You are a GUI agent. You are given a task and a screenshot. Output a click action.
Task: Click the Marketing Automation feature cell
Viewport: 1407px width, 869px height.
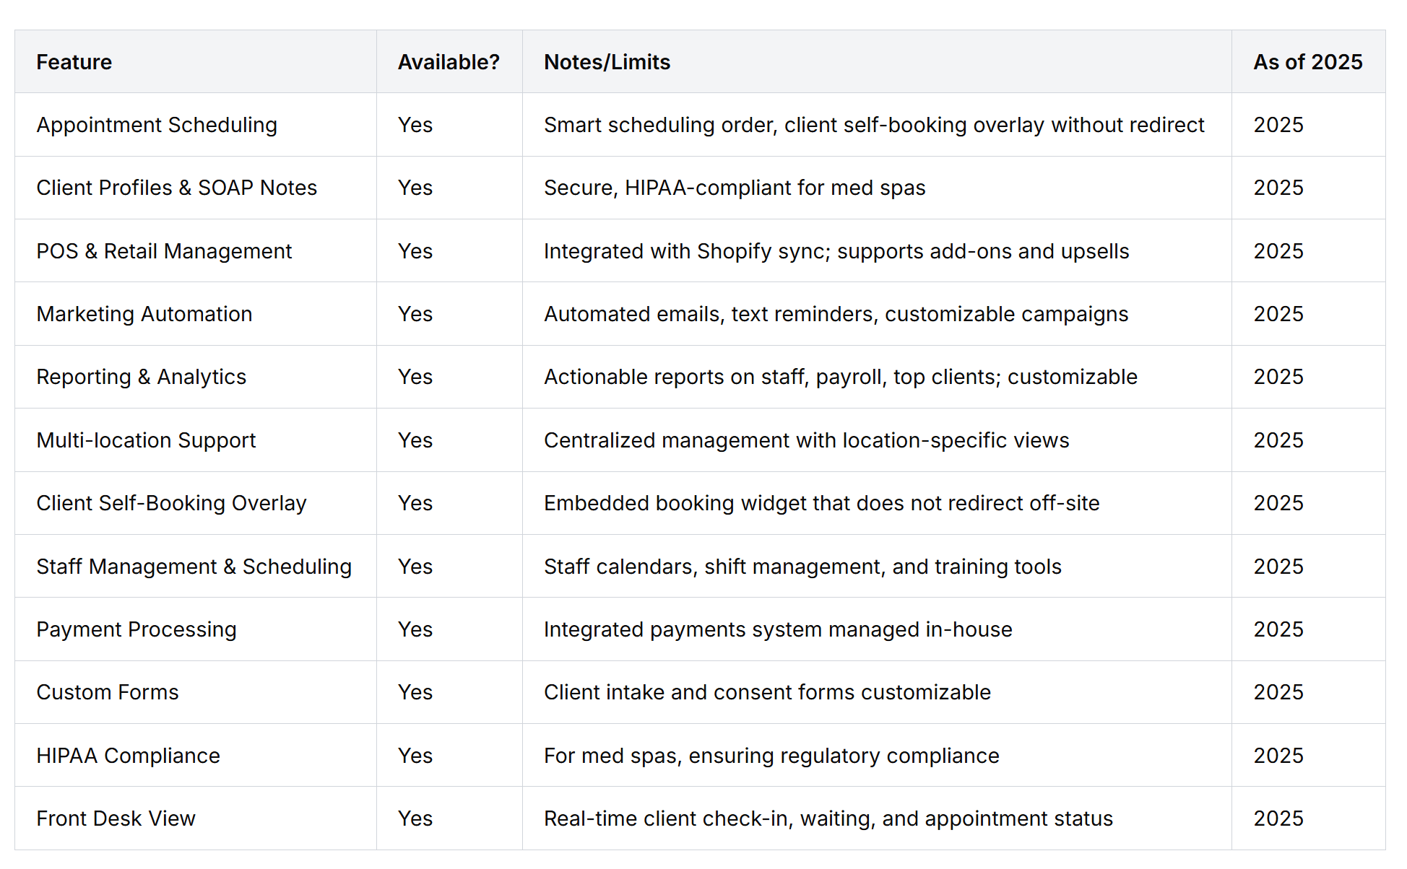tap(144, 314)
